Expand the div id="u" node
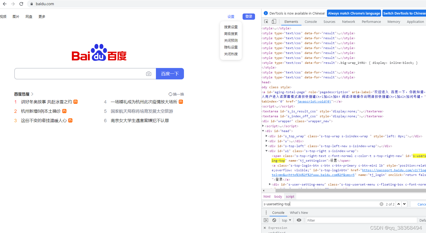Screen dimensions: 426x233 point(266,141)
